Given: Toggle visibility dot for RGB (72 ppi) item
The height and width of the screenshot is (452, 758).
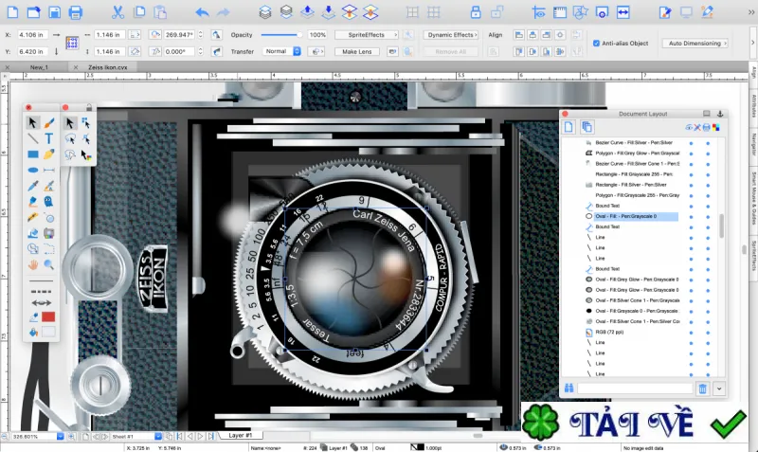Looking at the screenshot, I should [691, 333].
